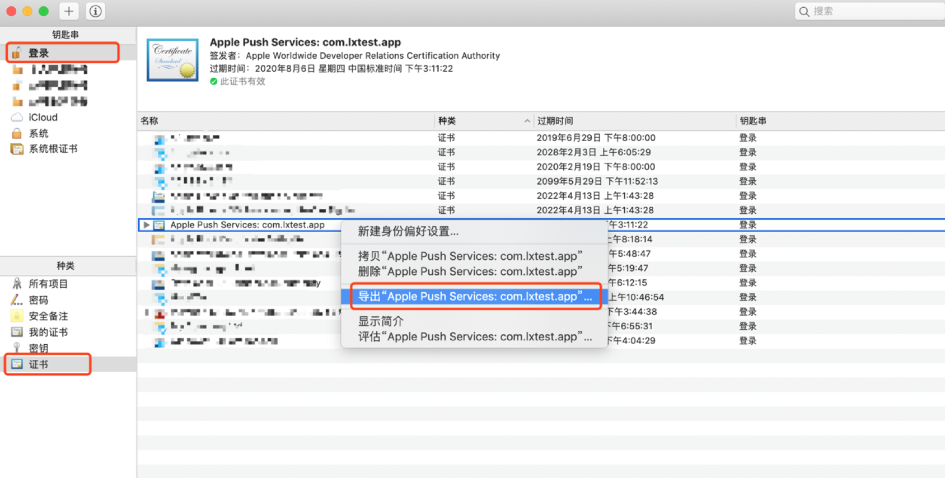Click 种类 sidebar section header

(x=66, y=266)
